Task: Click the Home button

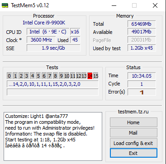Action: click(x=133, y=122)
